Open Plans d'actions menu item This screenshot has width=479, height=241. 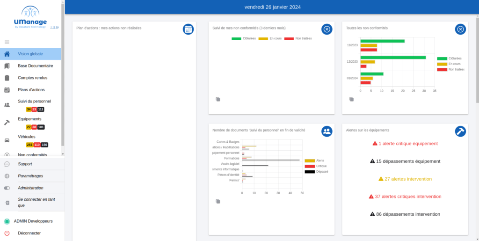30,90
